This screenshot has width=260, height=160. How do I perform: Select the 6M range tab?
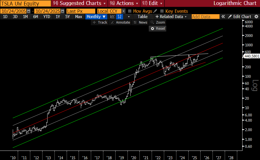(x=36, y=17)
